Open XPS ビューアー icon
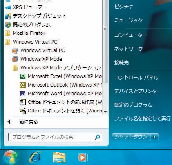172x165 pixels. point(8,7)
